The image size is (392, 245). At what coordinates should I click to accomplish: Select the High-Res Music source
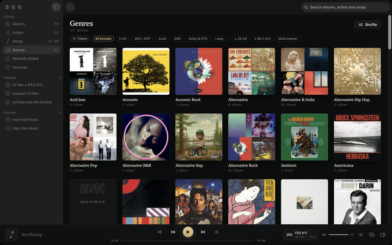[x=32, y=128]
